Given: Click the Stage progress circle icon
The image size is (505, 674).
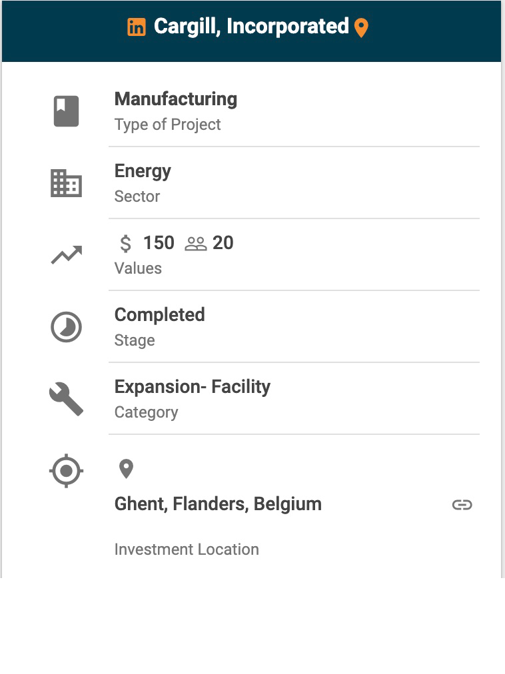Looking at the screenshot, I should tap(66, 327).
